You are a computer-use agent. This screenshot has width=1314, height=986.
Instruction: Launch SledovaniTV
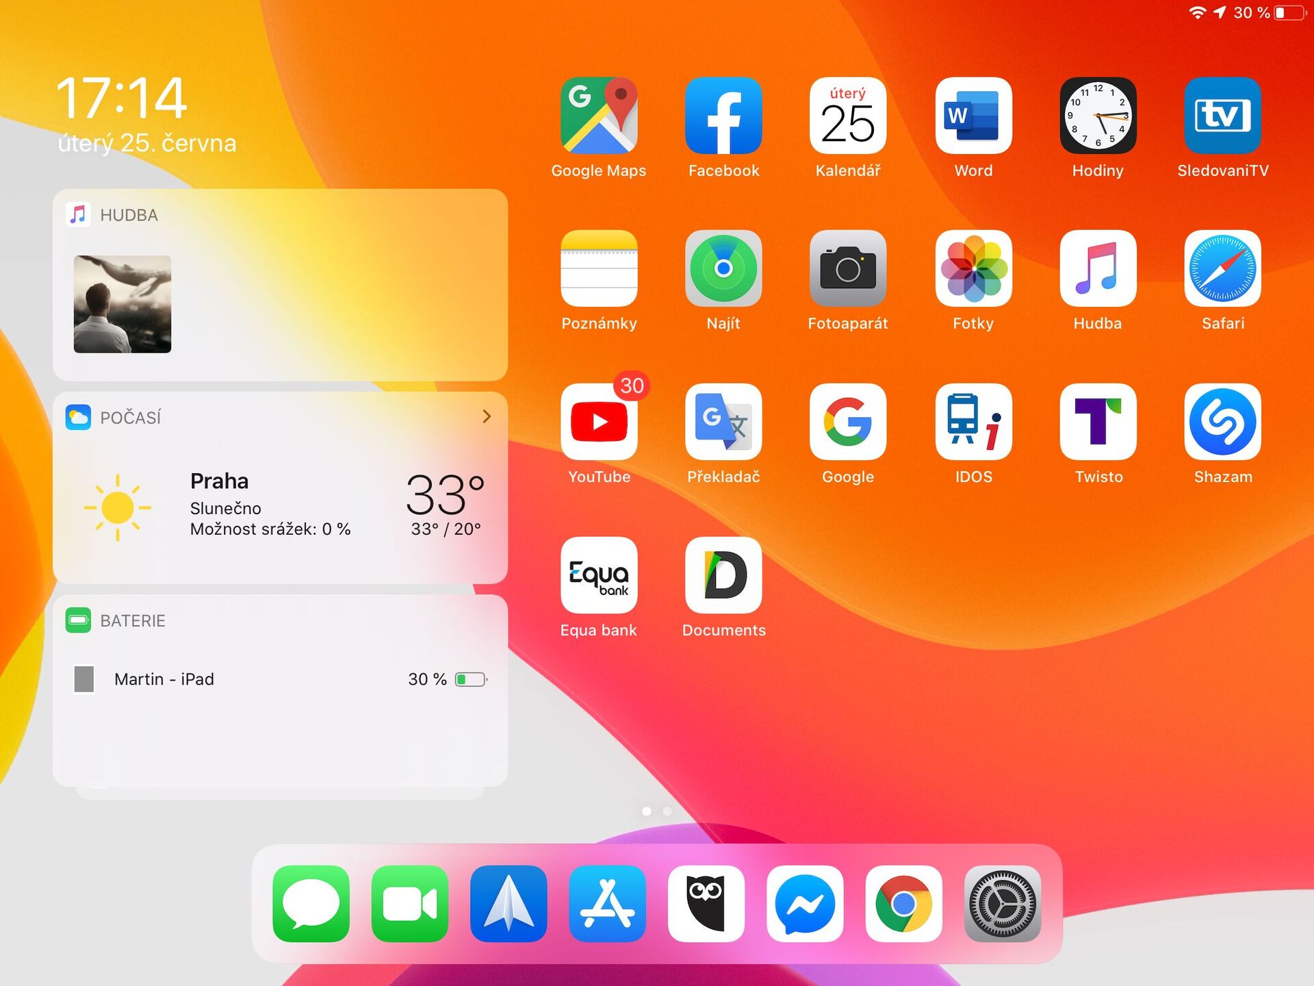pos(1222,116)
